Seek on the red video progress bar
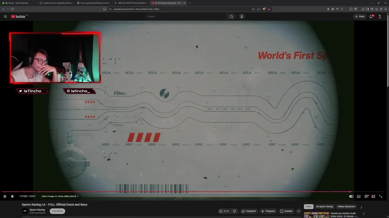This screenshot has height=218, width=389. pos(193,192)
